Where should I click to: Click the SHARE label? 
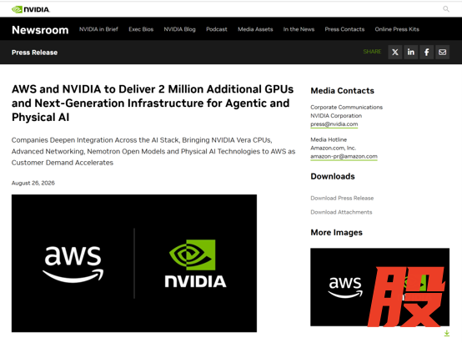(372, 52)
